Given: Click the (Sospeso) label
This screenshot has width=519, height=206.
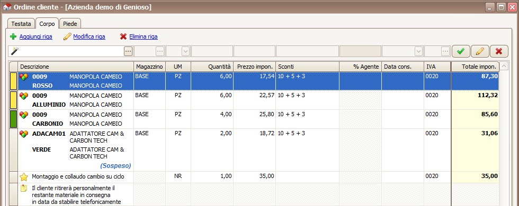Looking at the screenshot, I should pos(115,166).
